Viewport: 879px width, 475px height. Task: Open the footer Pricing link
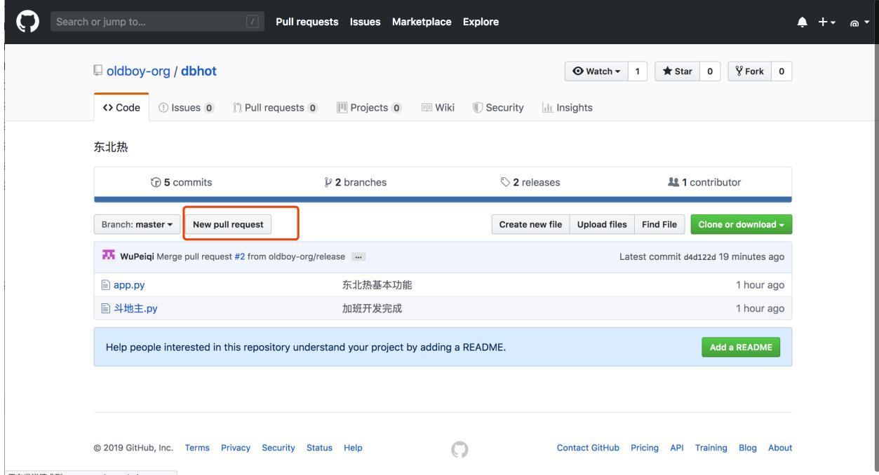[x=645, y=448]
